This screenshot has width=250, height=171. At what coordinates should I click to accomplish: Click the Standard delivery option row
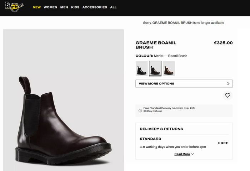tap(184, 143)
